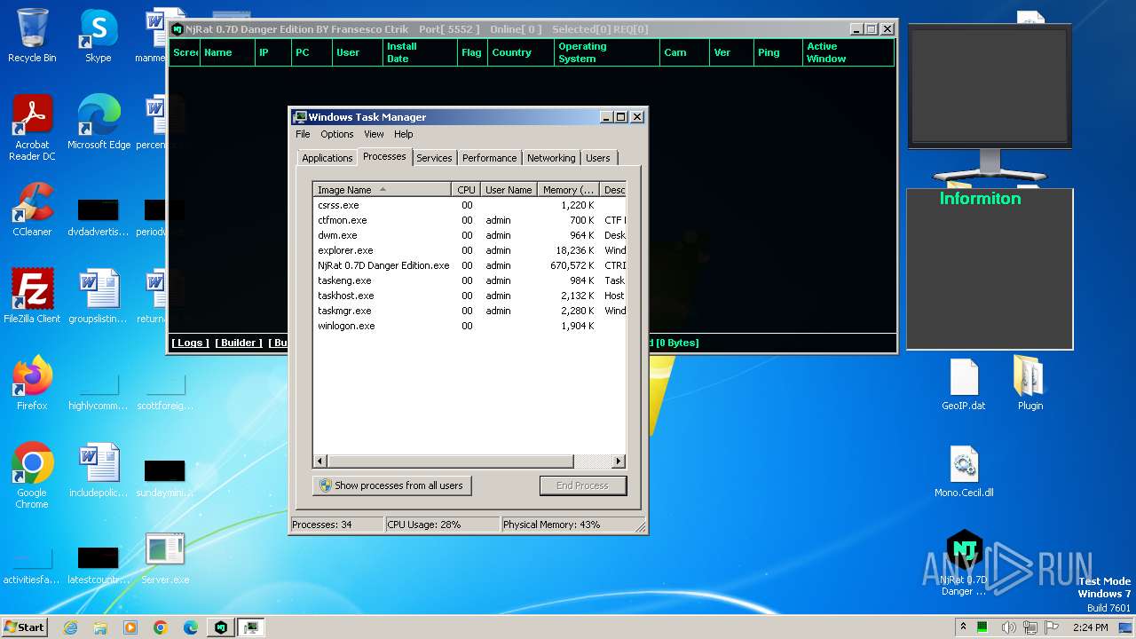1136x639 pixels.
Task: Select the GeoIP.dat file icon
Action: coord(964,384)
